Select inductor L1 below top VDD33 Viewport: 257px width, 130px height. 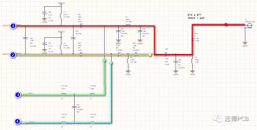61,17
